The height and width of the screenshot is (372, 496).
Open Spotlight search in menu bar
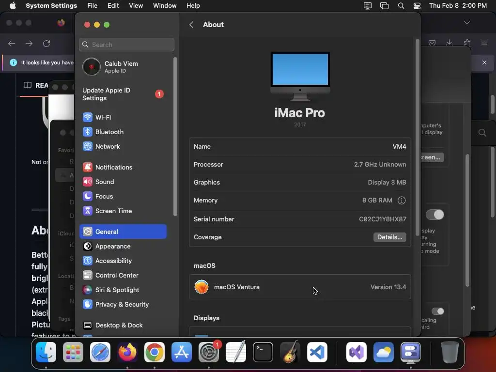point(401,6)
